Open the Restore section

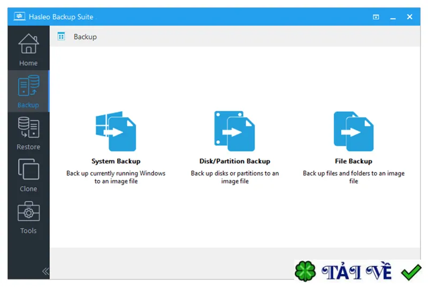pos(28,133)
